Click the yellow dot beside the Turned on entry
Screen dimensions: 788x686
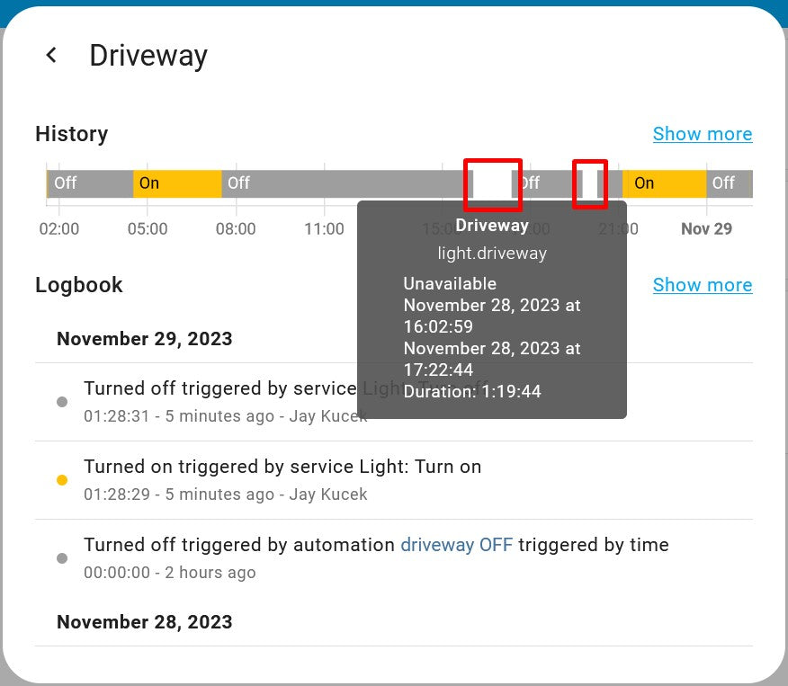[x=62, y=480]
